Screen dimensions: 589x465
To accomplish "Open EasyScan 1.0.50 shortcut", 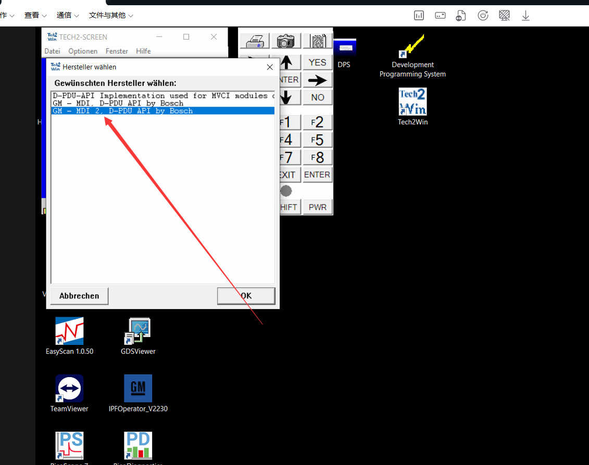I will pyautogui.click(x=69, y=331).
